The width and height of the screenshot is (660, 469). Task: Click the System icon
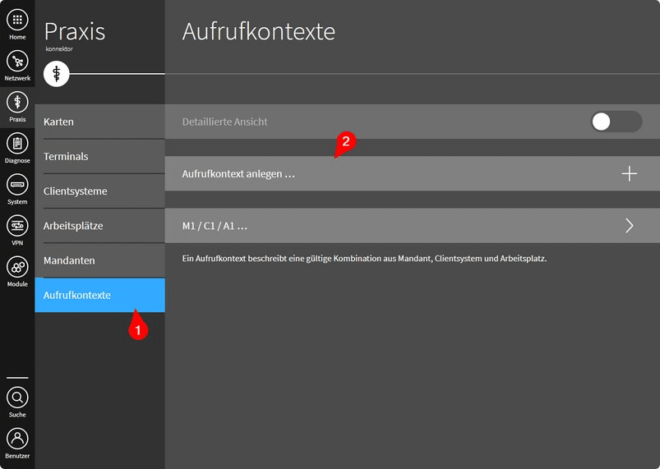(x=17, y=185)
